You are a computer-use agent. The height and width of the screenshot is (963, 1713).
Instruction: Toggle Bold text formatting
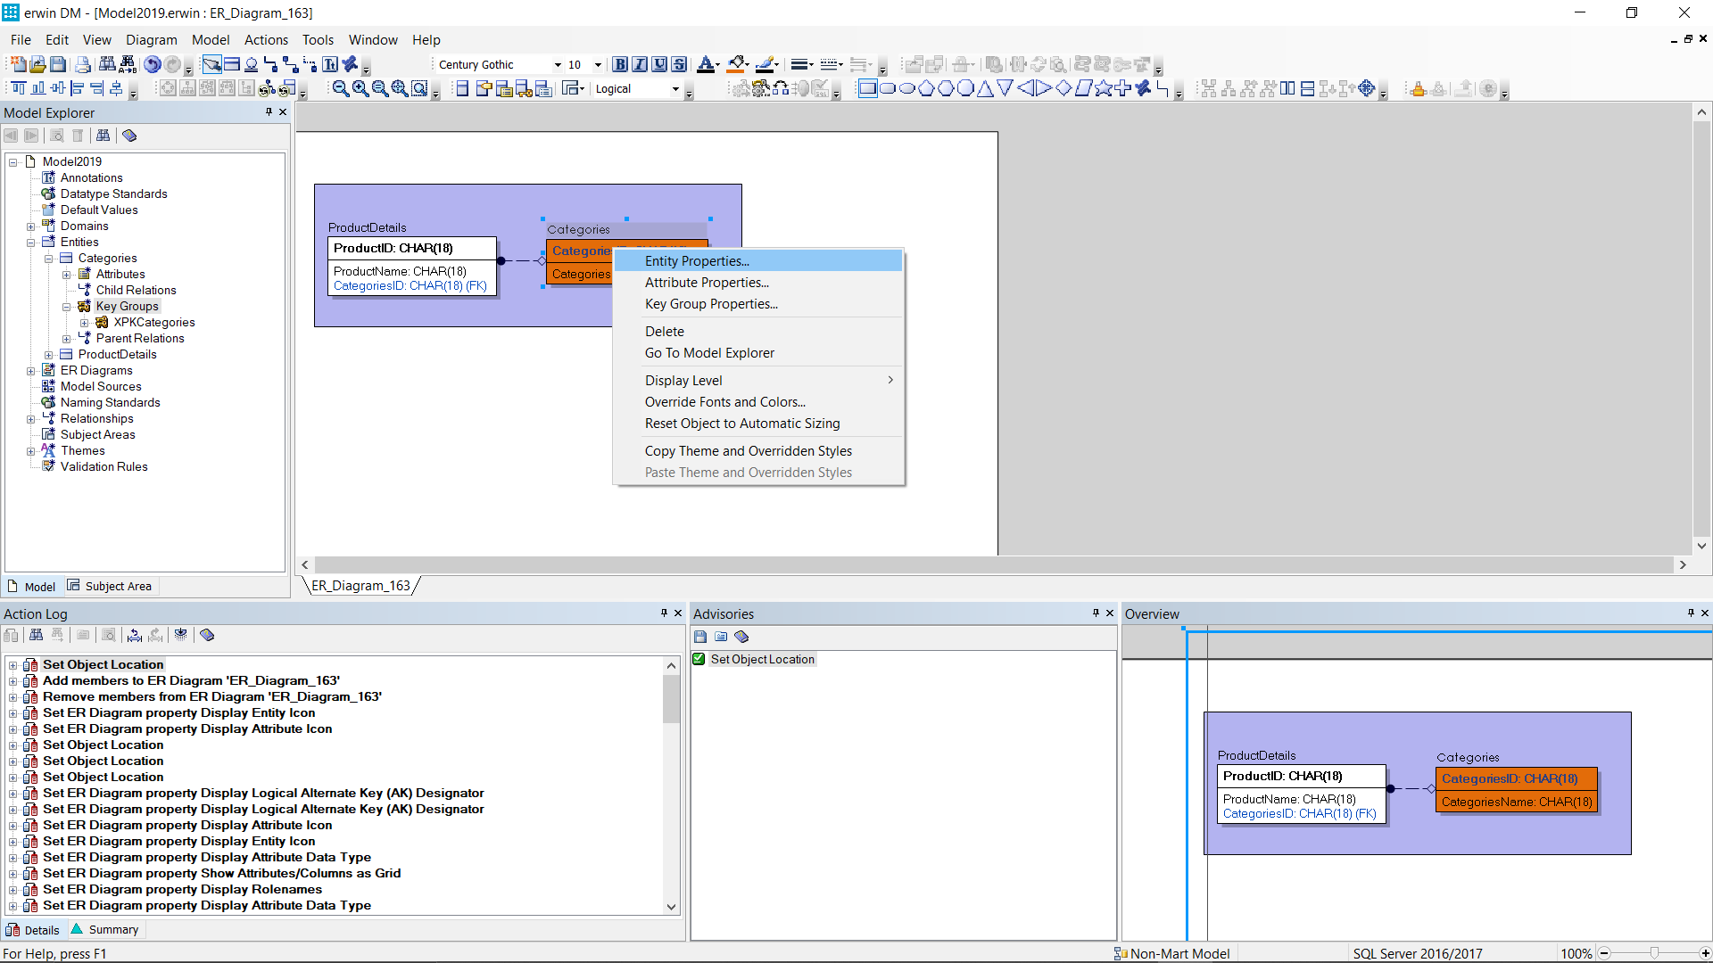pos(620,64)
